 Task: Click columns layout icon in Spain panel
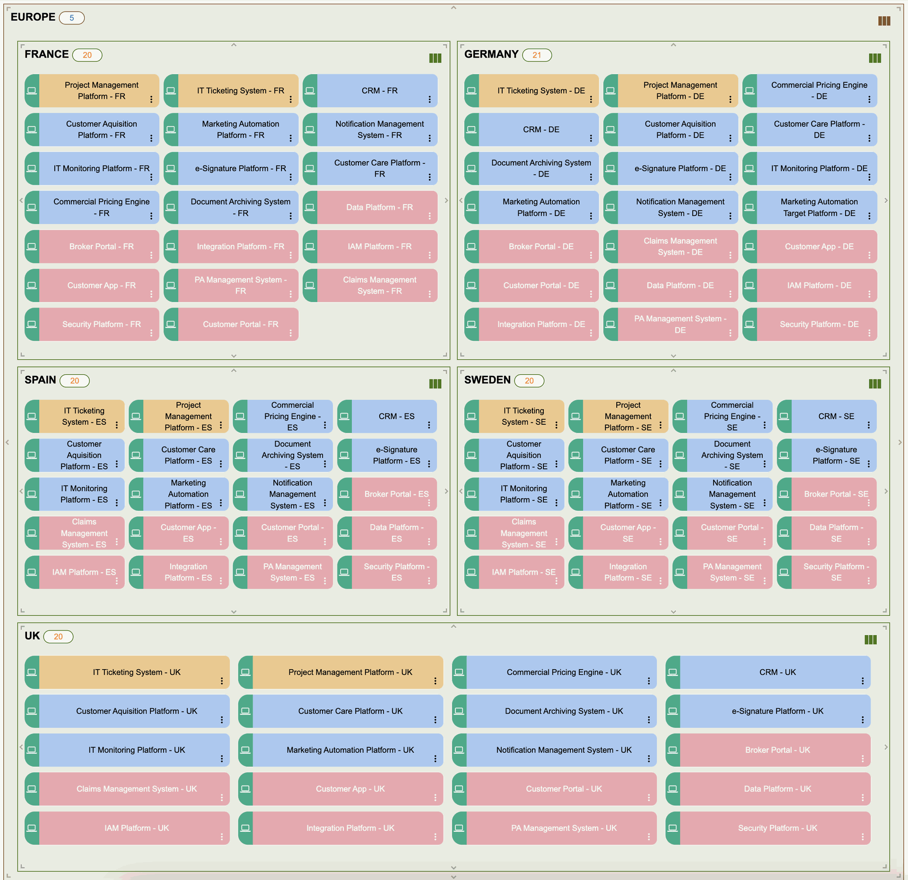pyautogui.click(x=435, y=384)
